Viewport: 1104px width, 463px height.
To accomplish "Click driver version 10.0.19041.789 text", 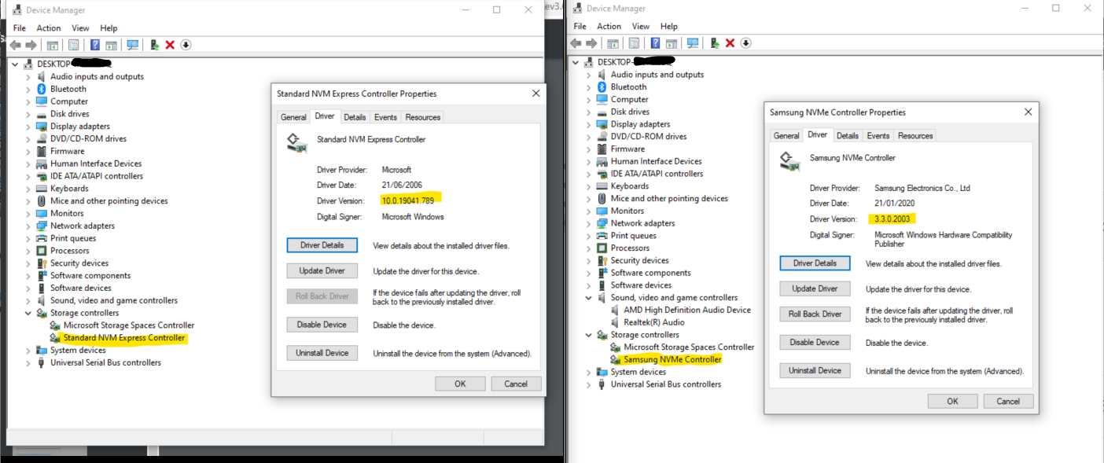I will (407, 200).
